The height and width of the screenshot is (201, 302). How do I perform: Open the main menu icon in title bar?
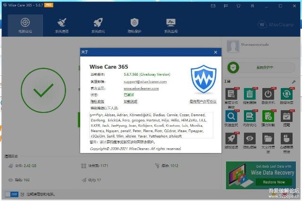252,6
